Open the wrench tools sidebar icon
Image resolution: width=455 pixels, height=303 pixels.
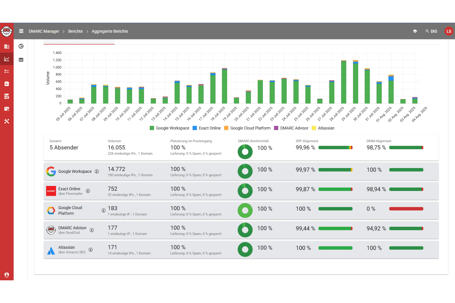pos(7,121)
